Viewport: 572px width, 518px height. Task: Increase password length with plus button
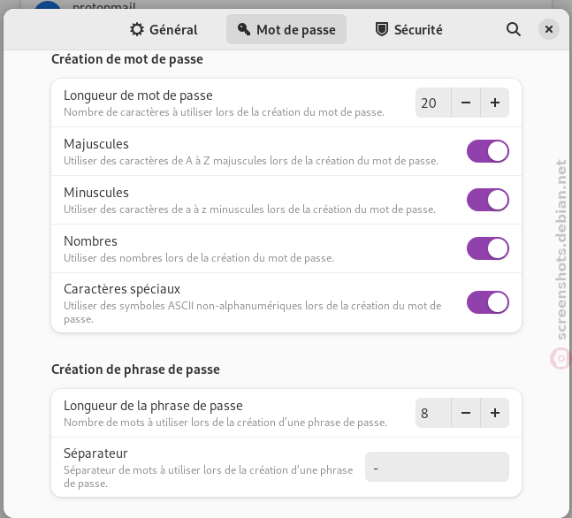click(x=495, y=103)
